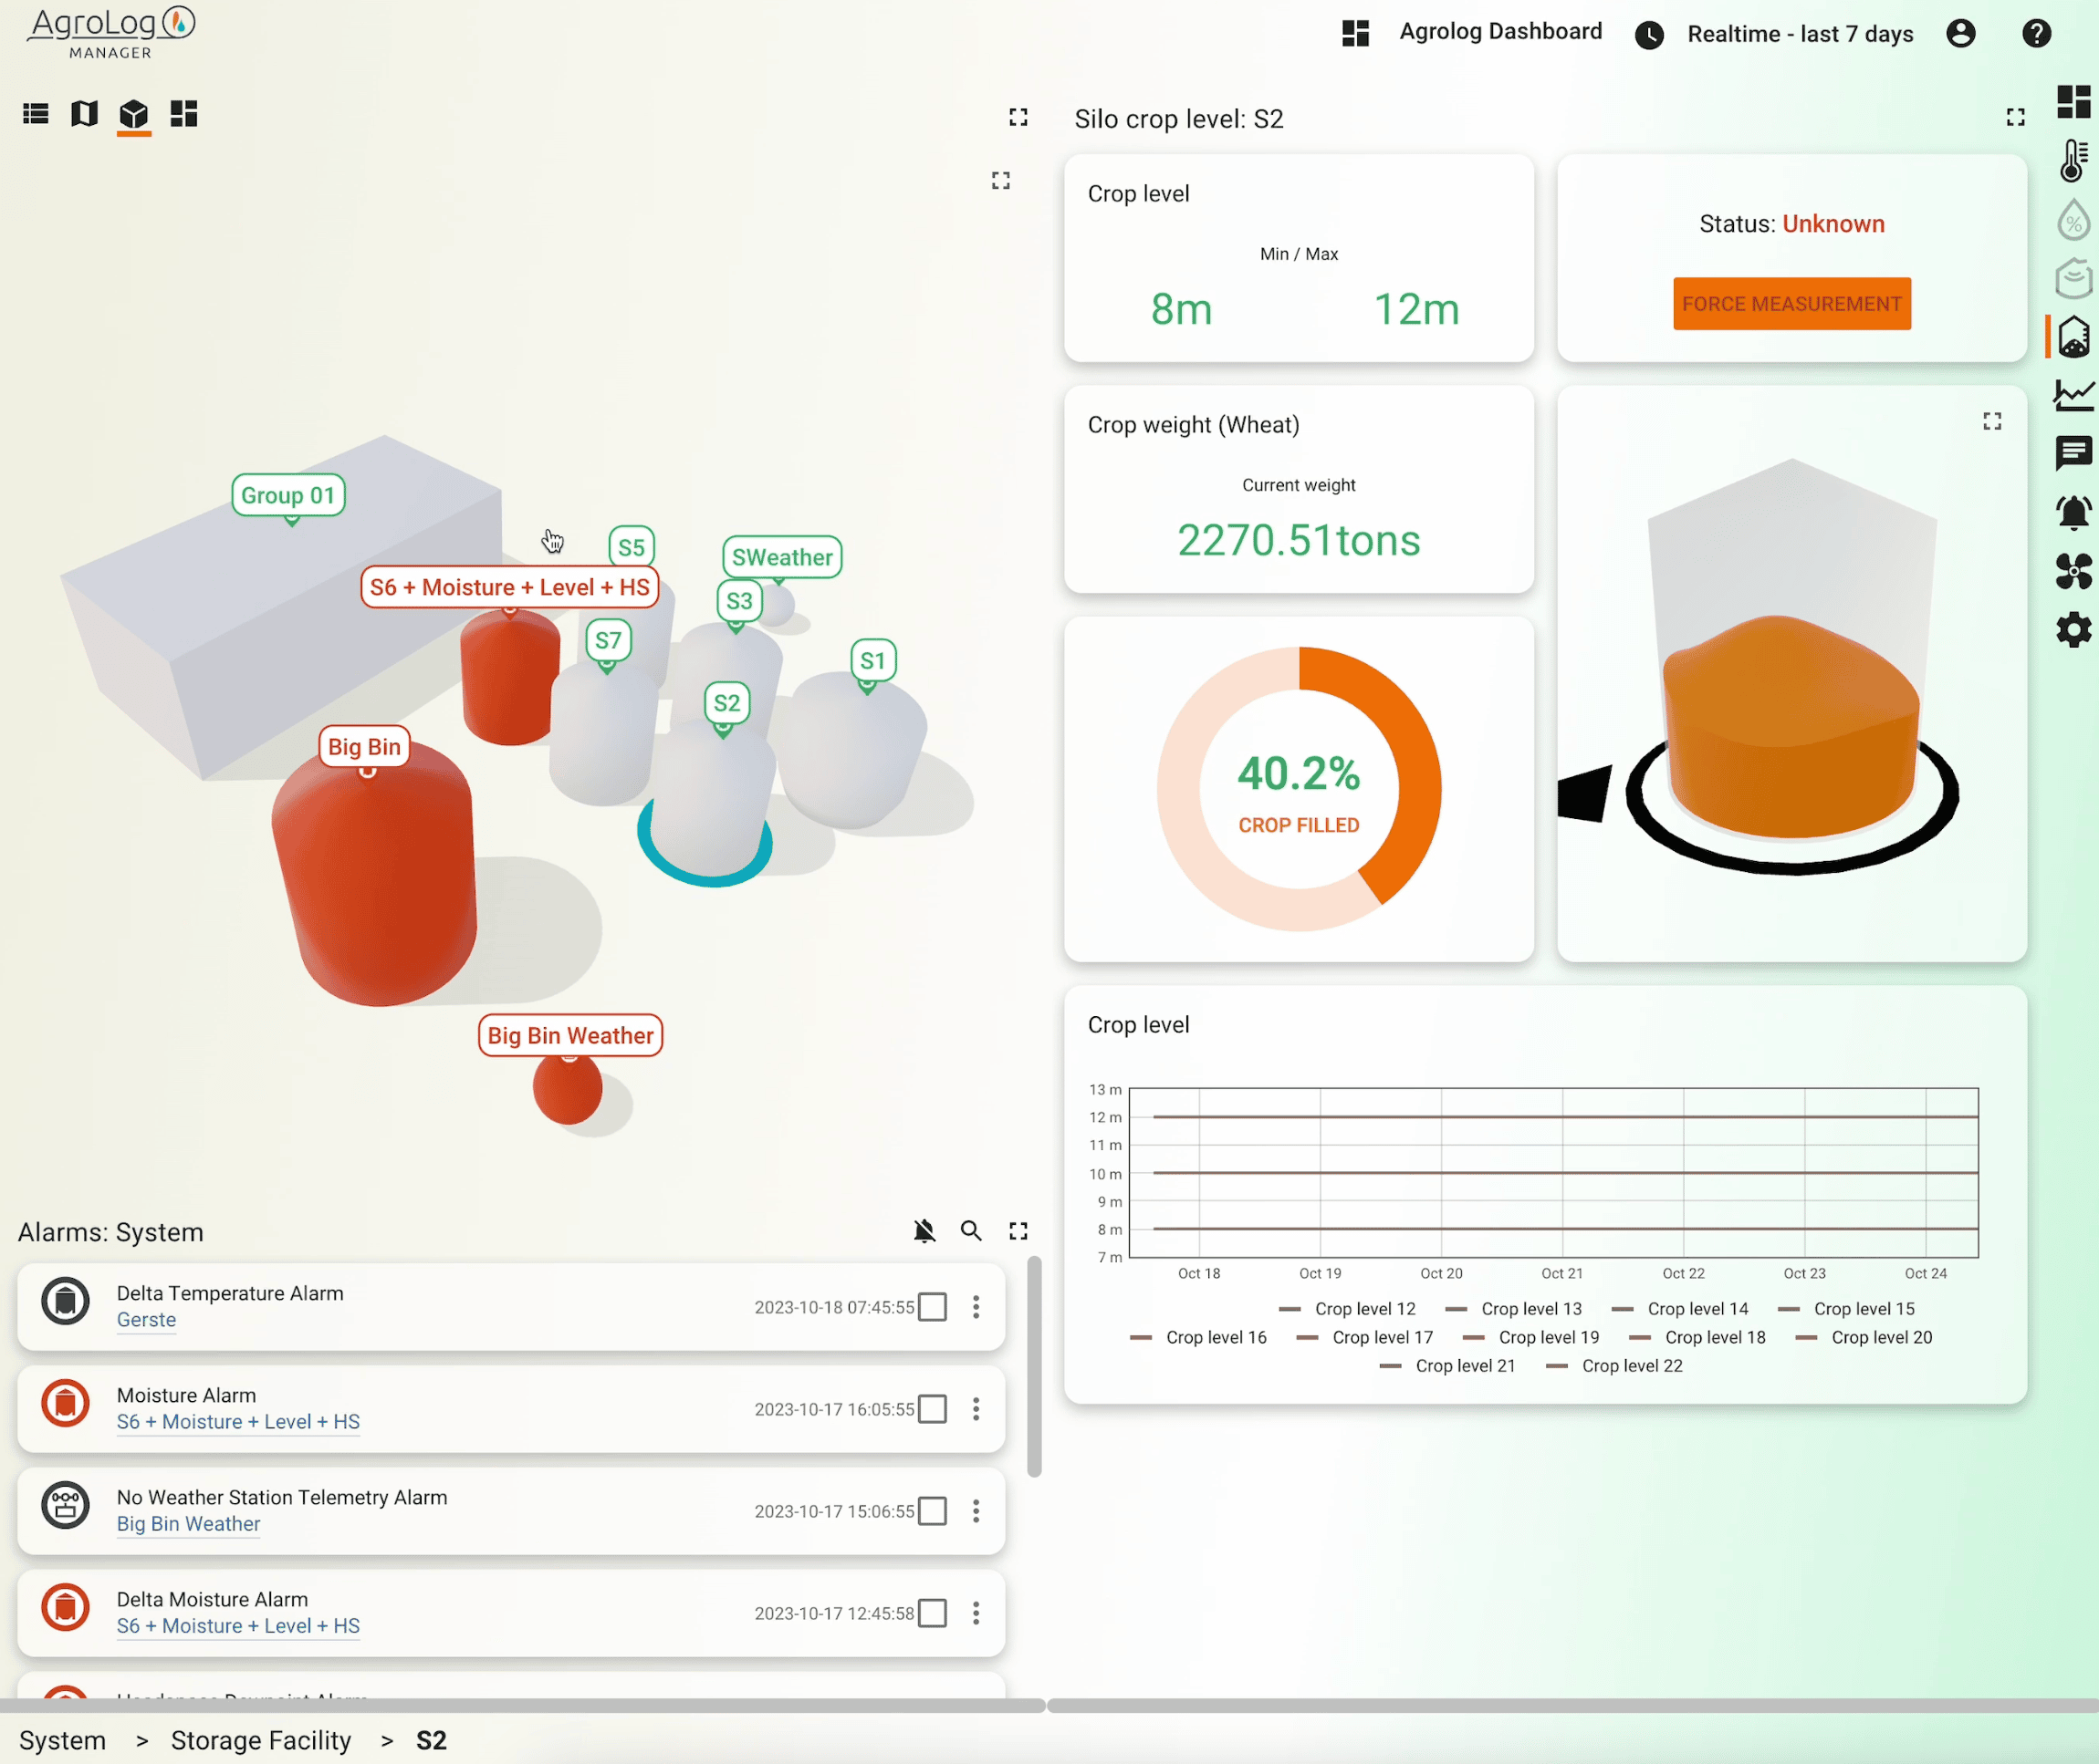The height and width of the screenshot is (1764, 2099).
Task: Open the moisture droplet sidebar icon
Action: point(2073,220)
